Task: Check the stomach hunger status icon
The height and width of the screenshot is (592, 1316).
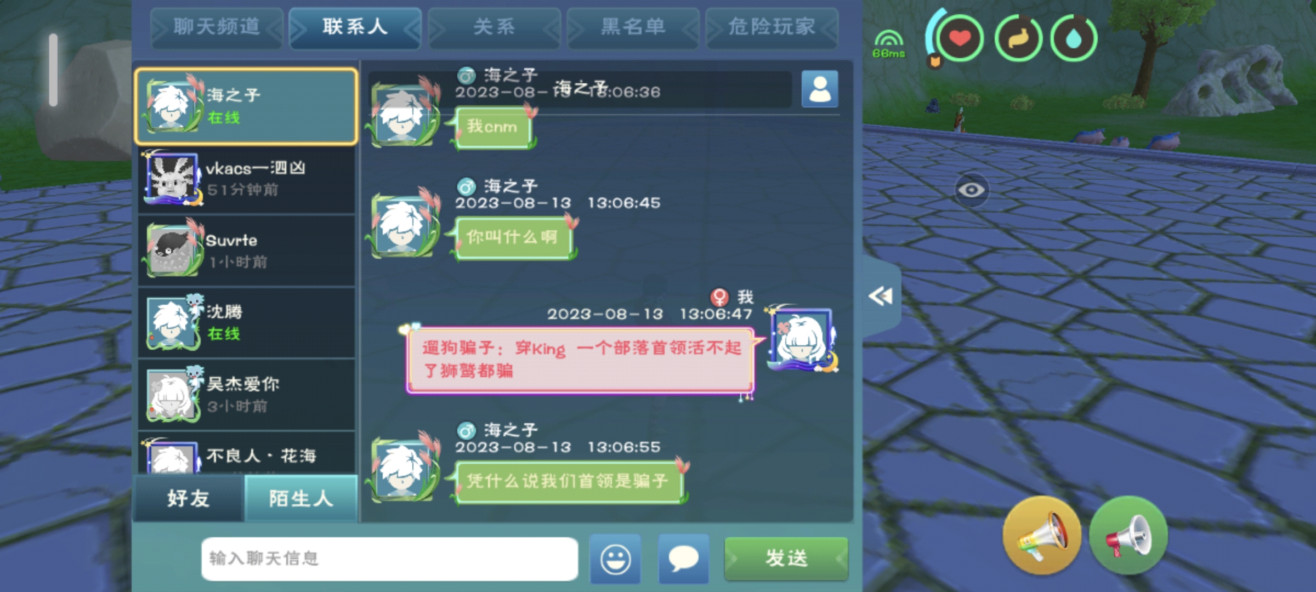Action: [1018, 38]
